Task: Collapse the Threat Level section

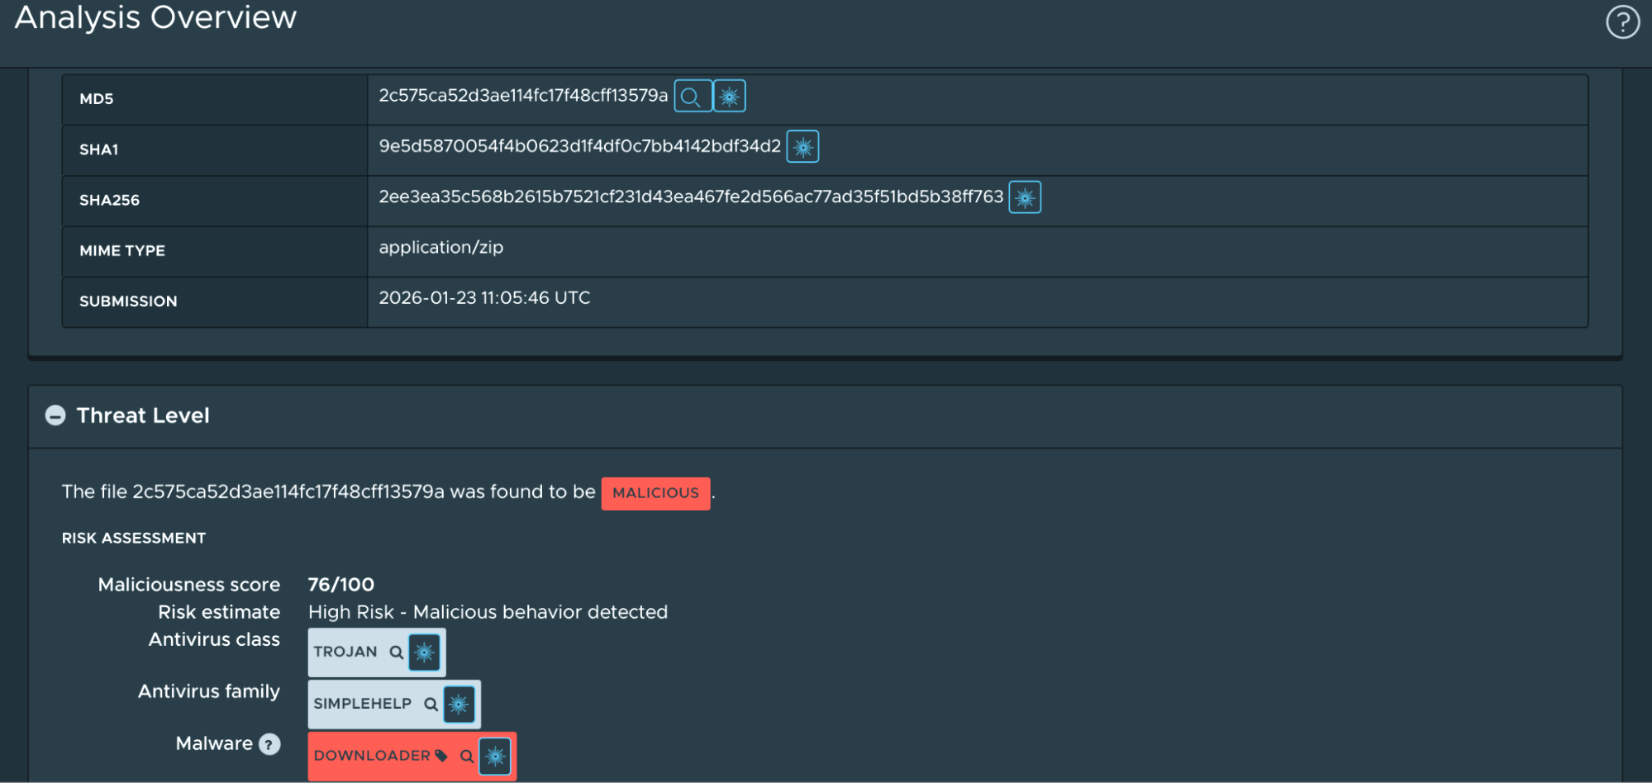Action: 55,415
